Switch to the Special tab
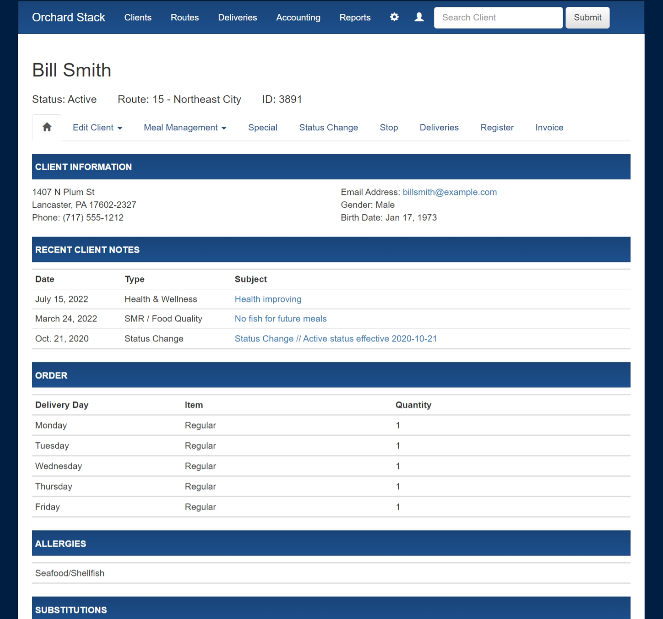 [x=262, y=128]
